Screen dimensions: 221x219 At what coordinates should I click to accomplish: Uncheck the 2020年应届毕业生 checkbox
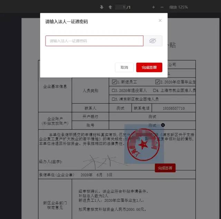pyautogui.click(x=157, y=82)
